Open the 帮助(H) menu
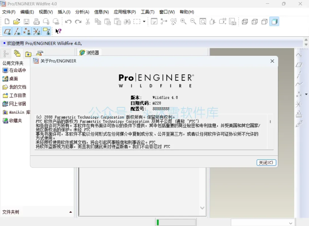Image resolution: width=309 pixels, height=226 pixels. coord(187,12)
